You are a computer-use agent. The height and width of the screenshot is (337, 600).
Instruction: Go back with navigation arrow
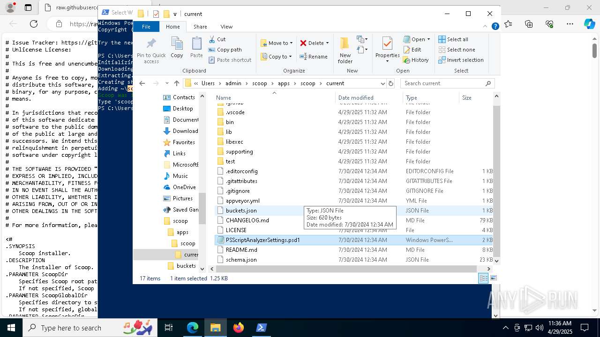click(142, 83)
